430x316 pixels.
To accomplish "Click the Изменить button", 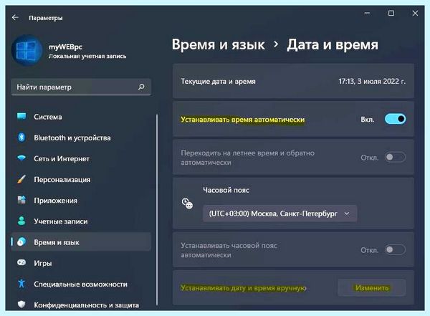I will click(x=371, y=288).
